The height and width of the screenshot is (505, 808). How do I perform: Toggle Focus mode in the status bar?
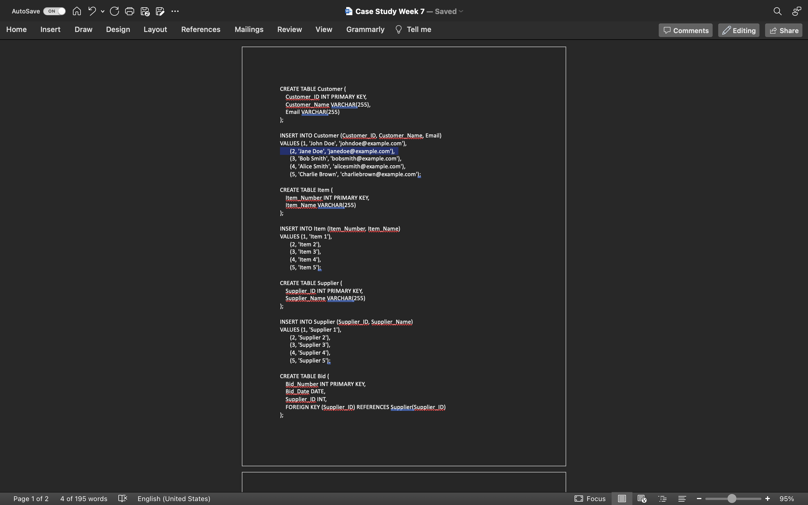point(590,499)
